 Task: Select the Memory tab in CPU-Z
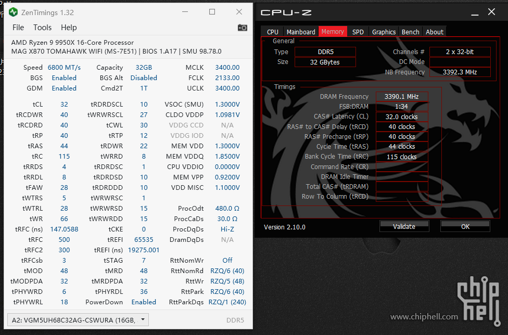click(x=333, y=31)
